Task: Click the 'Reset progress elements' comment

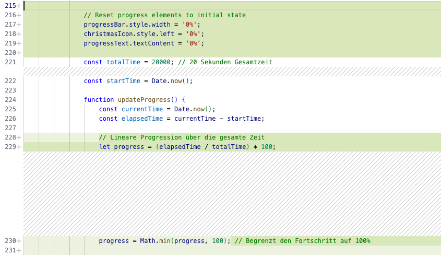Action: point(164,15)
